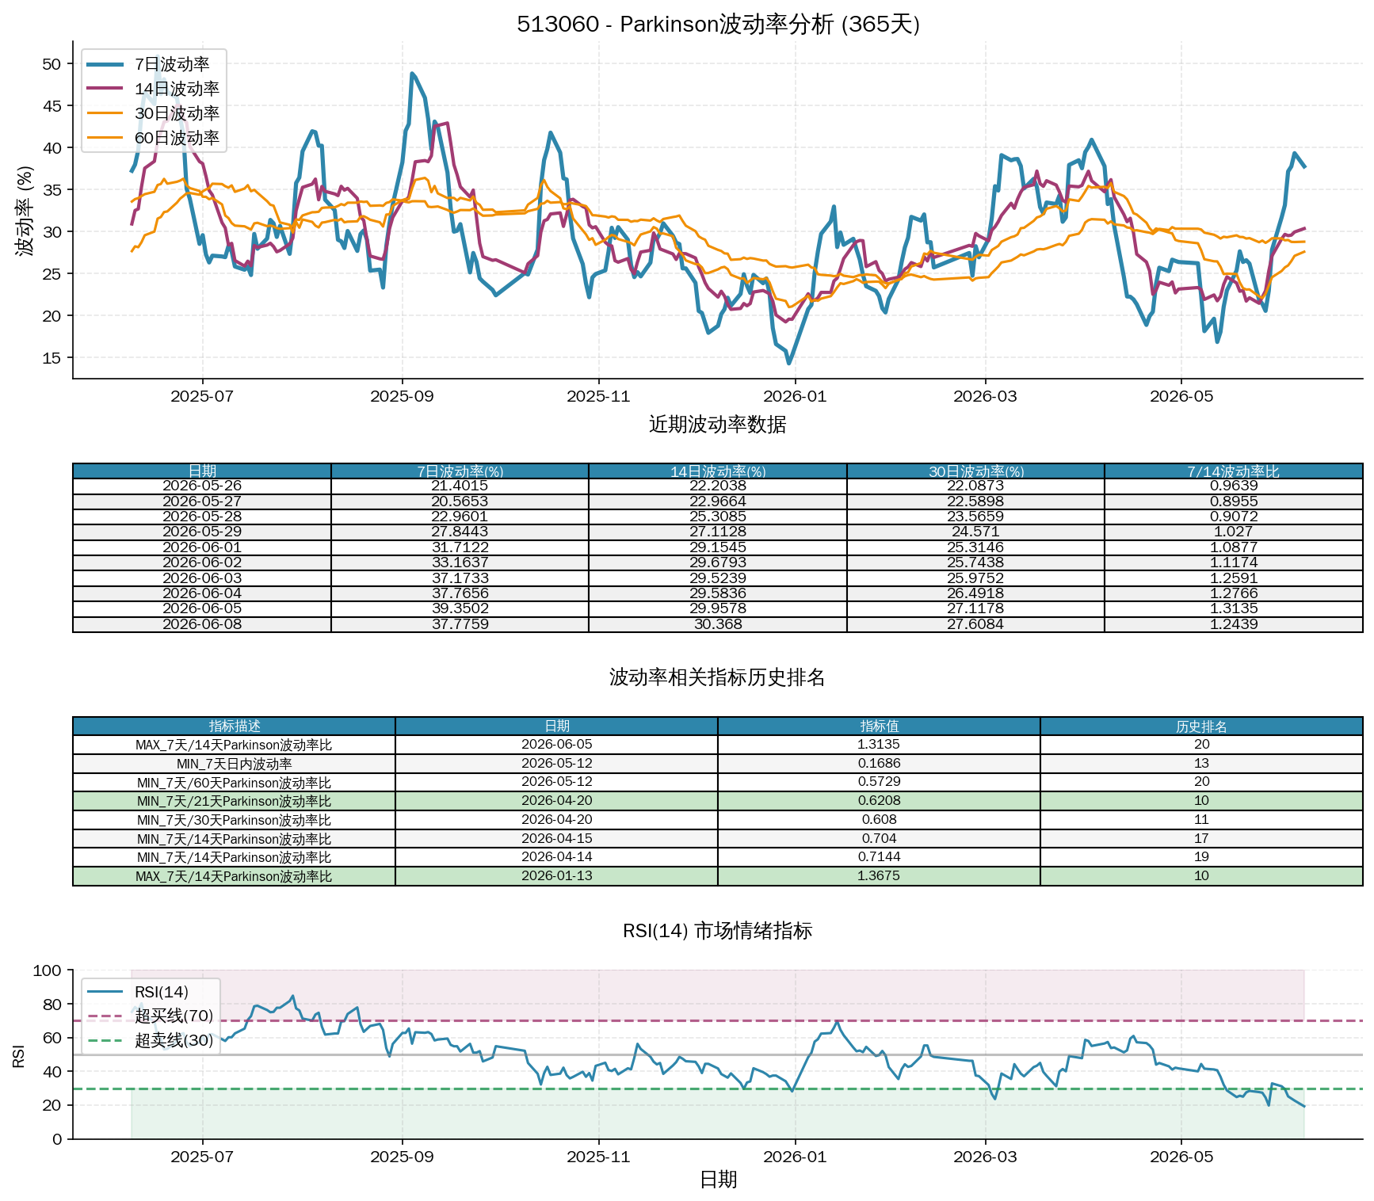Click the 超卖线(30) legend entry
Image resolution: width=1374 pixels, height=1201 pixels.
click(150, 1040)
